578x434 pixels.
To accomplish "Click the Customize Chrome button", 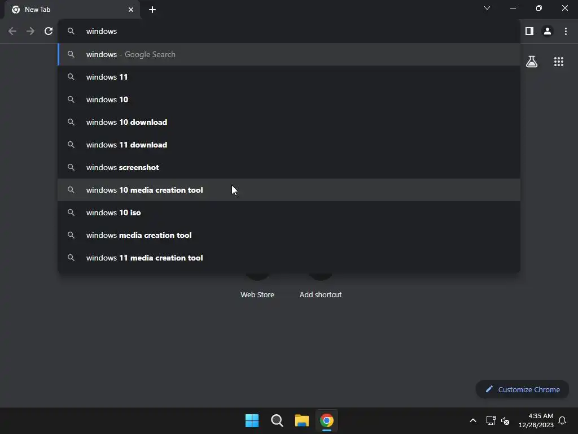I will point(522,389).
